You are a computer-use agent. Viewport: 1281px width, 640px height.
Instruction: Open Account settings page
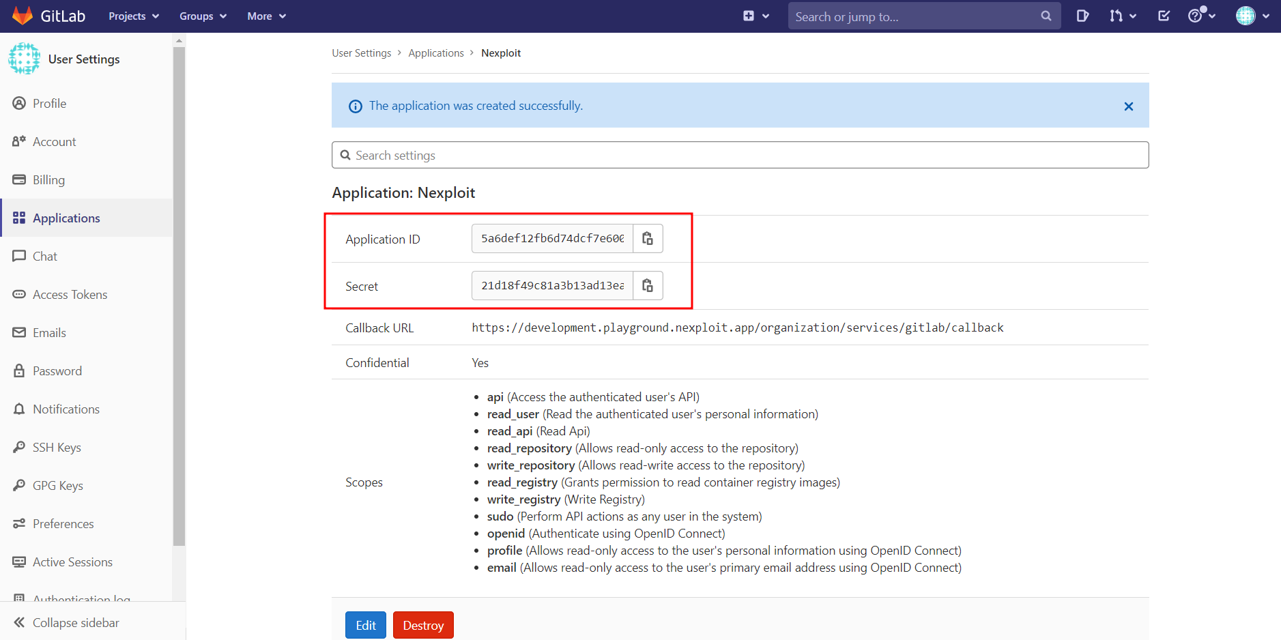[87, 141]
